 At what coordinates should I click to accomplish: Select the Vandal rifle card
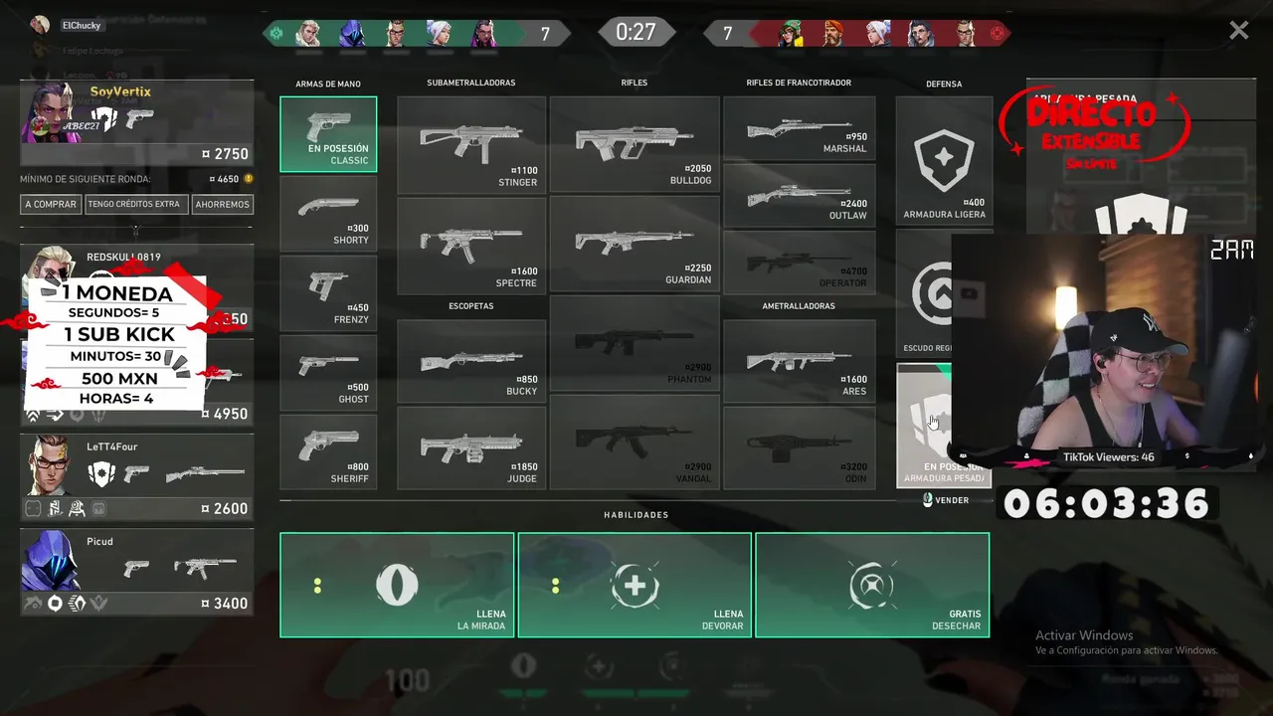pyautogui.click(x=635, y=443)
